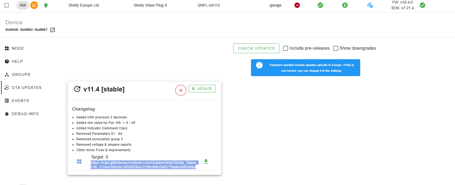Click the garage location cell
This screenshot has height=185, width=455.
[276, 5]
